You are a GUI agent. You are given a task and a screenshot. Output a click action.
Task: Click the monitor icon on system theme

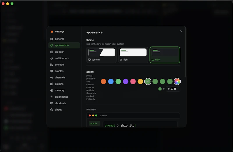coord(89,60)
